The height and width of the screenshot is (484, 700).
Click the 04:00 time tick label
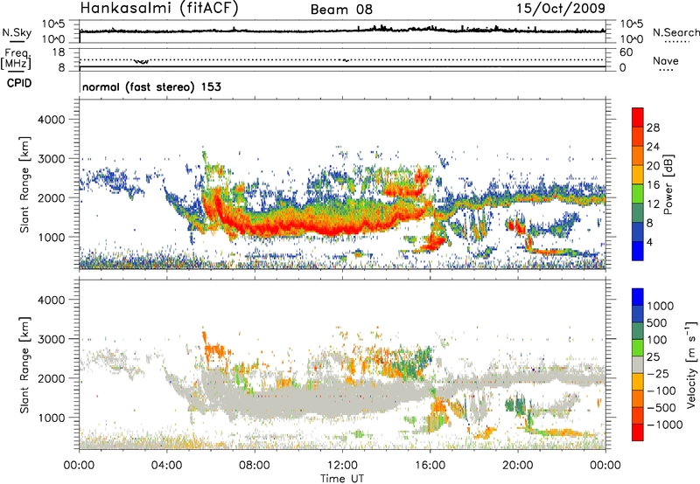167,466
